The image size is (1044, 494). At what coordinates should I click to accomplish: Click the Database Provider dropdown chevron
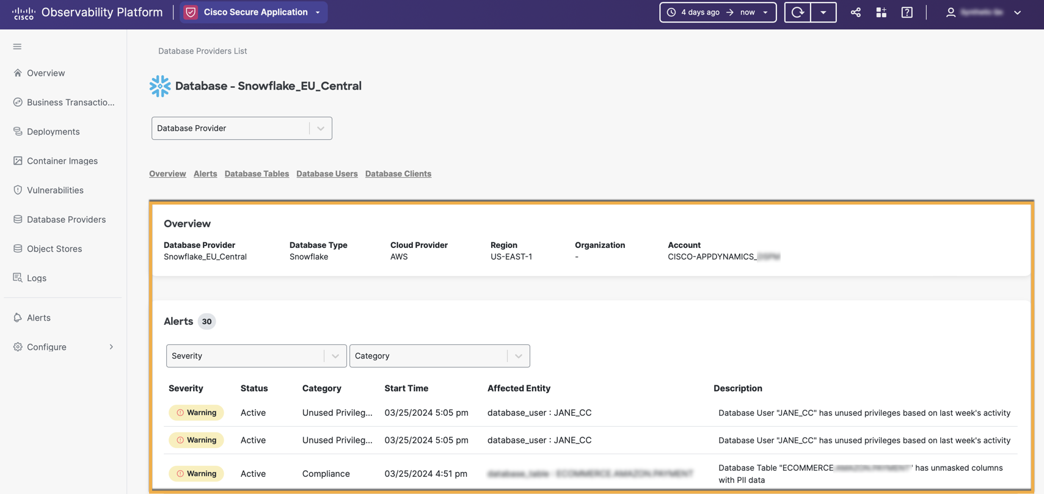point(321,128)
